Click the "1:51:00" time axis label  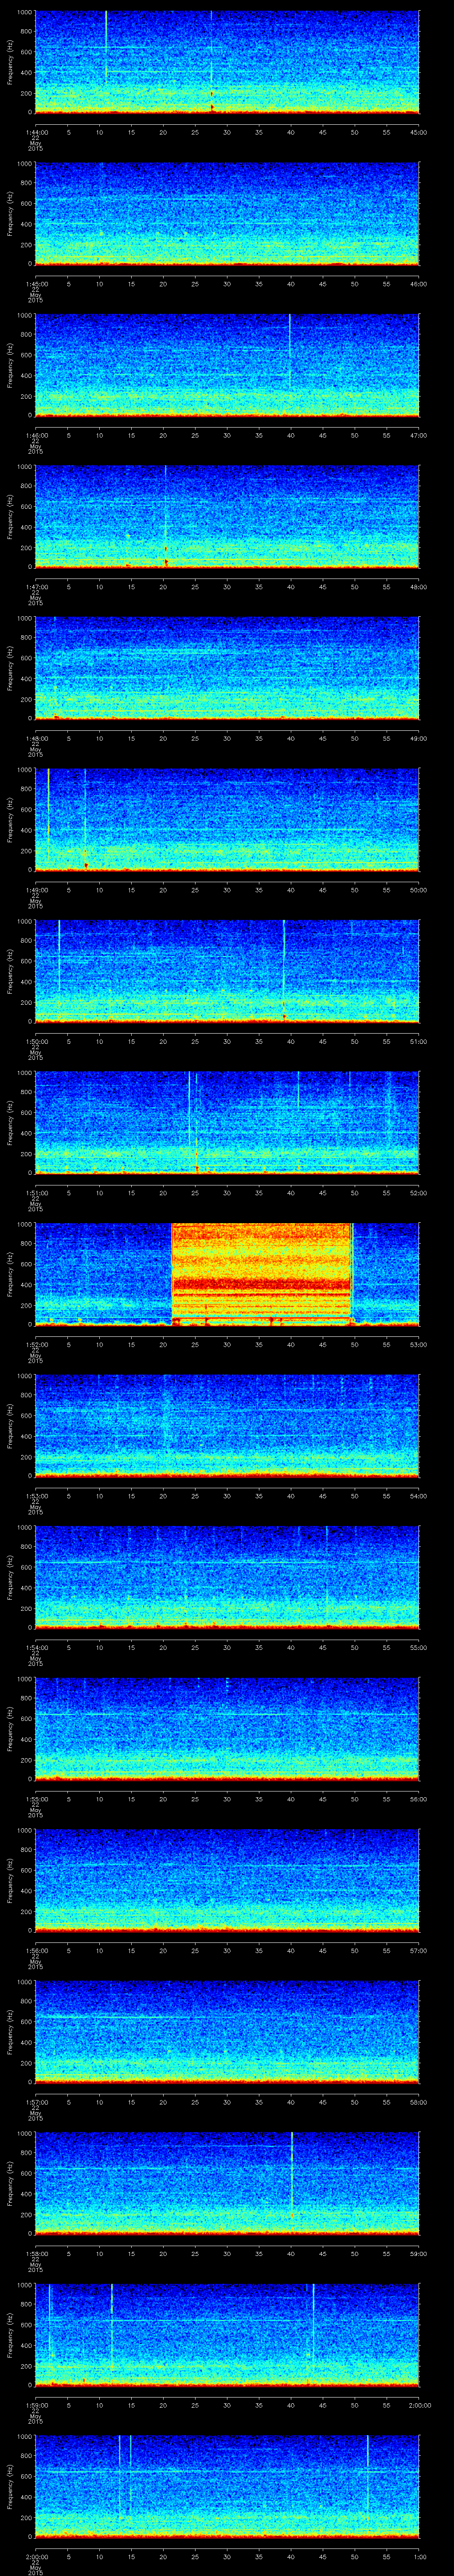[36, 1192]
